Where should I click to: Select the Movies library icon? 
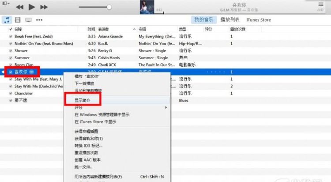[x=18, y=20]
